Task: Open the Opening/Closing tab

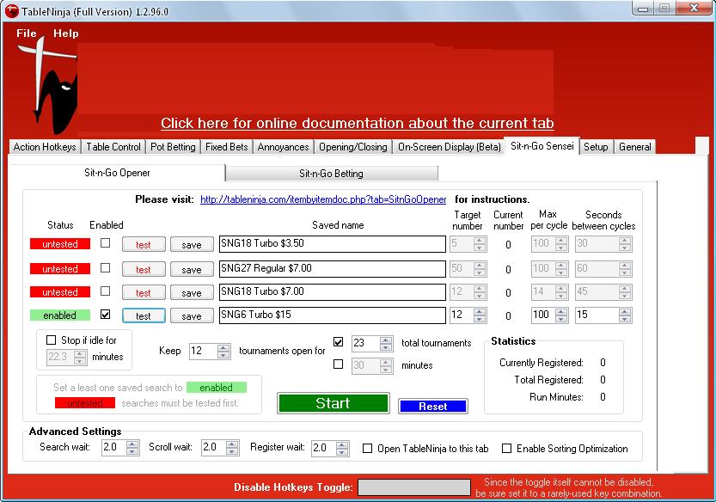Action: pos(353,147)
